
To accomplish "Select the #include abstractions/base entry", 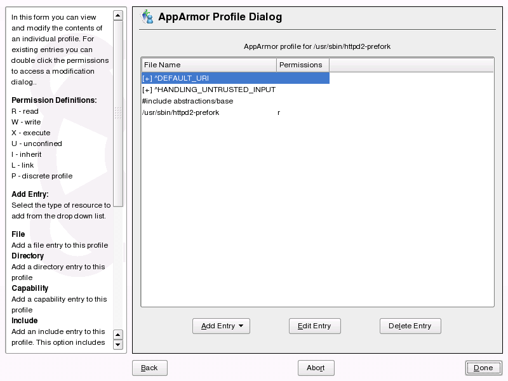I will 187,101.
